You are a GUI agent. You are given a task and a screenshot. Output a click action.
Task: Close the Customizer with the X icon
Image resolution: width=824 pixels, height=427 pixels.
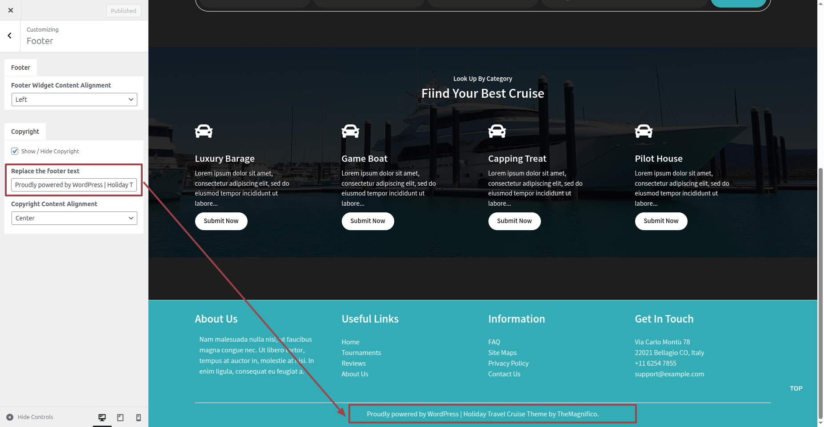coord(11,10)
